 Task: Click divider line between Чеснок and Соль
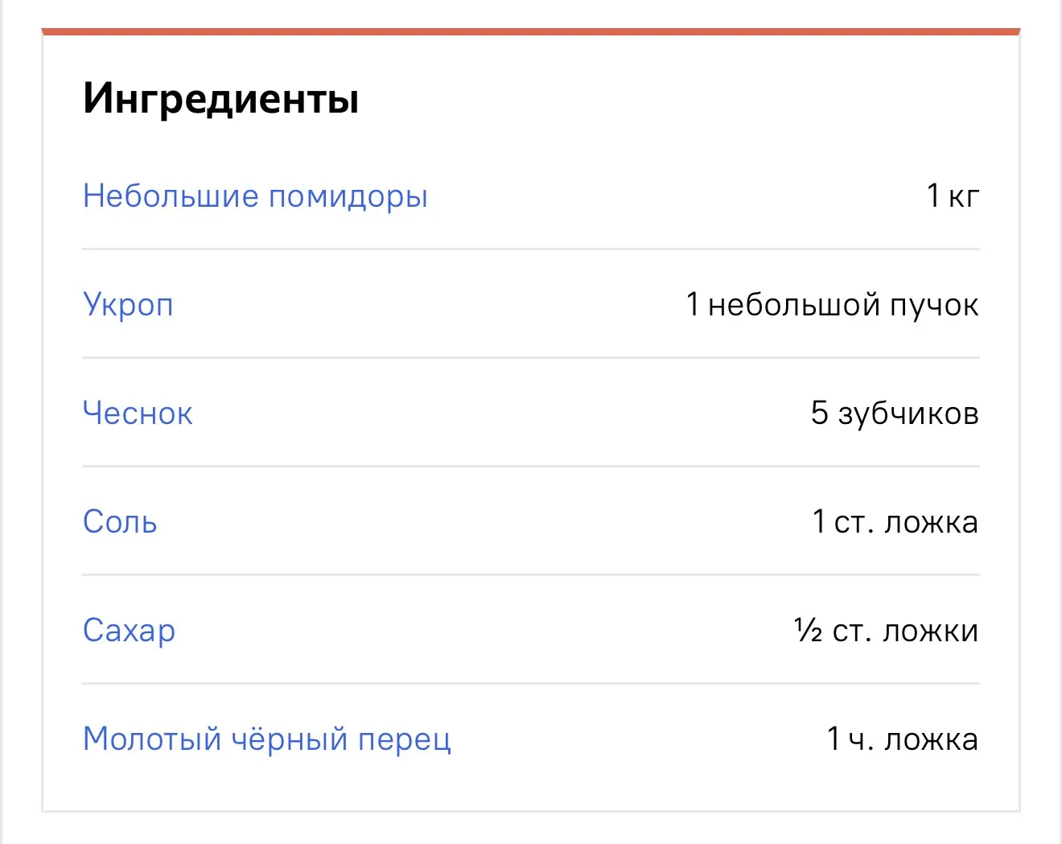531,466
